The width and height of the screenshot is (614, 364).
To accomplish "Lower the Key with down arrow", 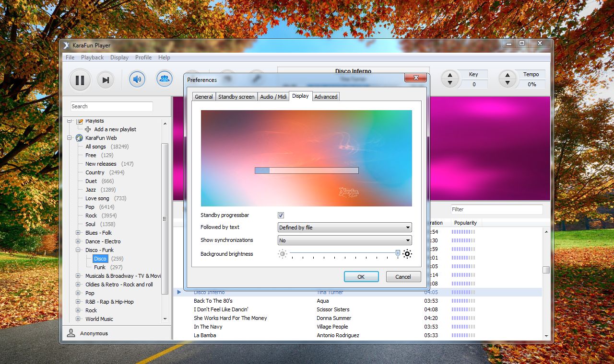I will pyautogui.click(x=450, y=83).
